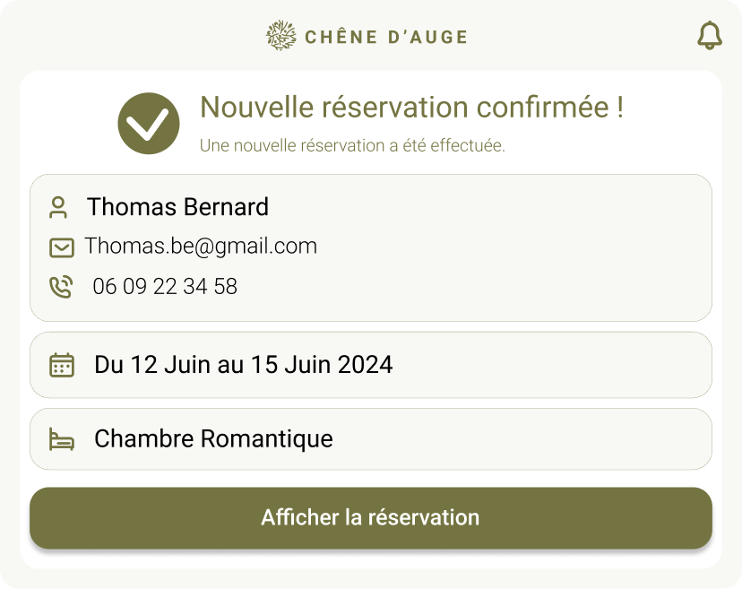
Task: Click the 2024 year in the date row
Action: click(366, 365)
